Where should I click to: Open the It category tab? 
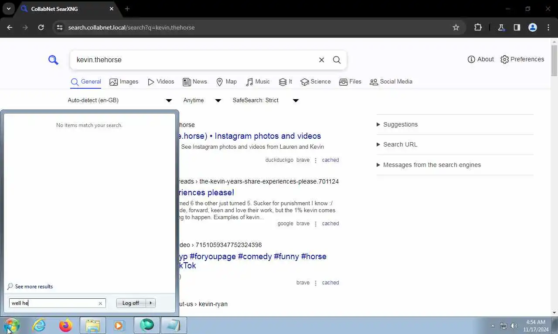point(286,82)
